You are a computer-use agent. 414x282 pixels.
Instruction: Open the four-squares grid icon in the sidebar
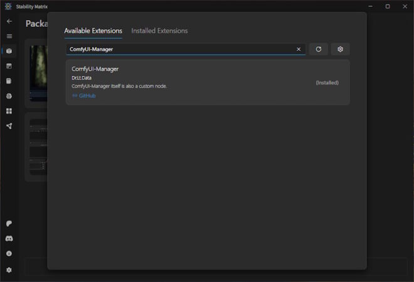9,111
